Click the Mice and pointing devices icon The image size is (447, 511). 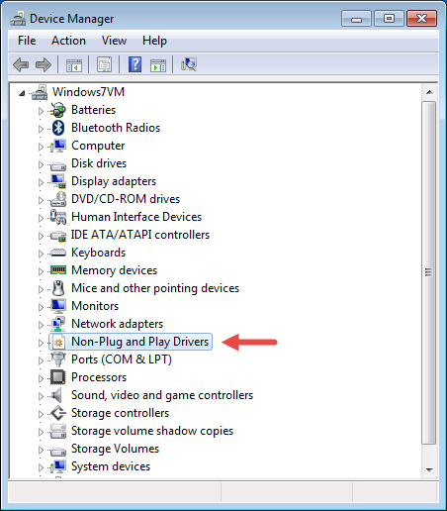[58, 288]
